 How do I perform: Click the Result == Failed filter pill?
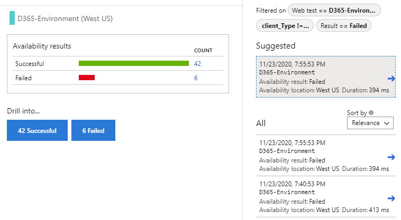coord(344,25)
